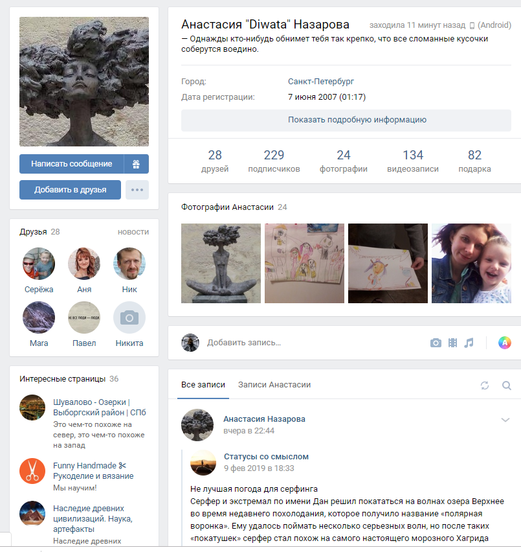The height and width of the screenshot is (552, 521).
Task: Open the colorful poster icon
Action: click(x=504, y=343)
